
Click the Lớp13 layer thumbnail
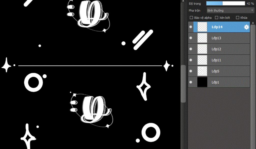coord(202,38)
